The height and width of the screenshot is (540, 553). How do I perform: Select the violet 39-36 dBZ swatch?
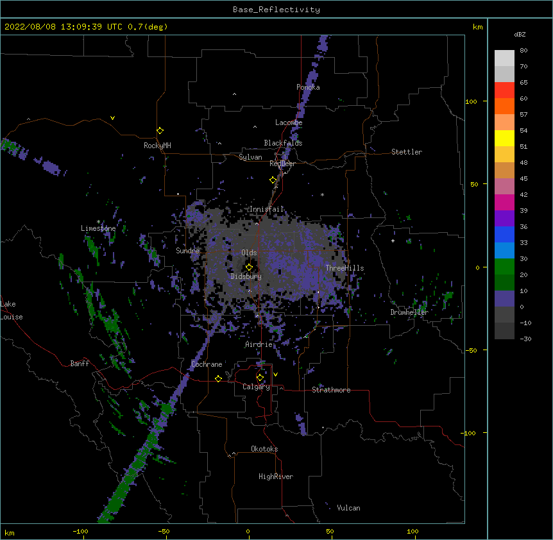pyautogui.click(x=504, y=219)
